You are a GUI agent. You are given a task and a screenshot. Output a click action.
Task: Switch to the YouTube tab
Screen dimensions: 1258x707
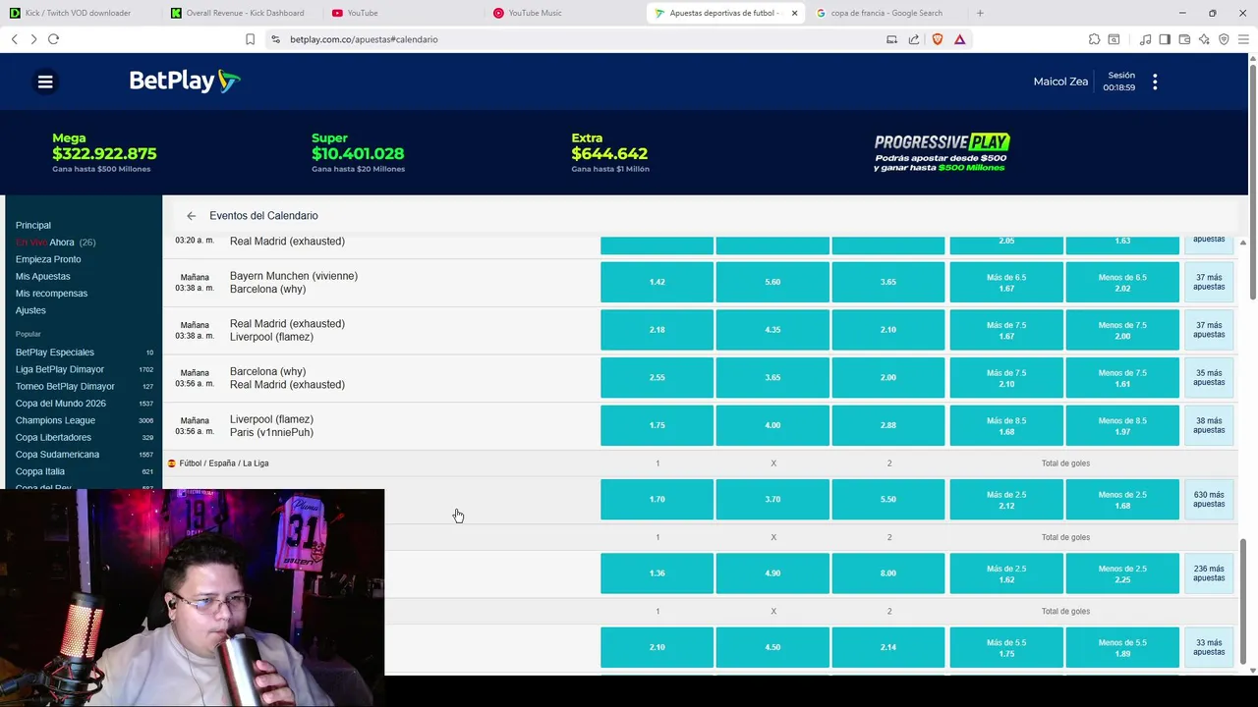(x=402, y=13)
